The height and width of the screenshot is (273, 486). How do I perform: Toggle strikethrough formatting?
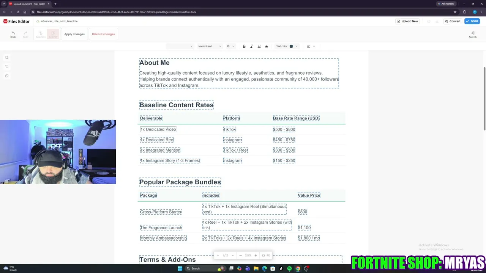point(267,46)
